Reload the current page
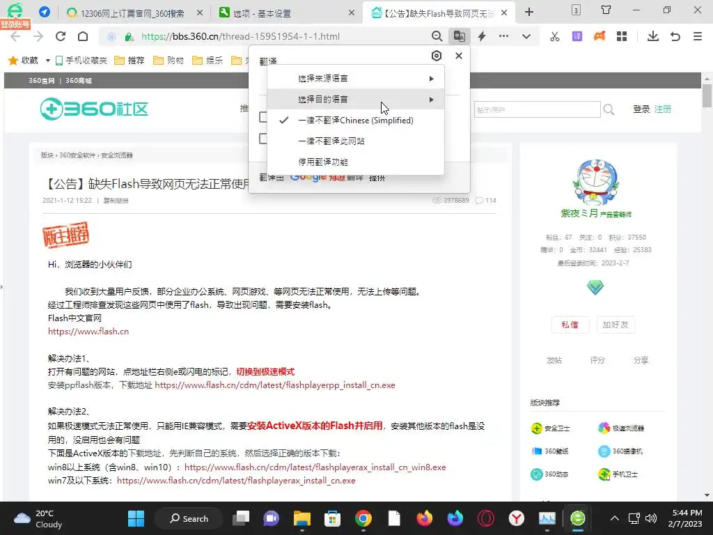Image resolution: width=713 pixels, height=535 pixels. (x=61, y=36)
